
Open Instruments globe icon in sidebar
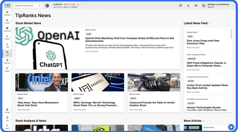(7, 29)
